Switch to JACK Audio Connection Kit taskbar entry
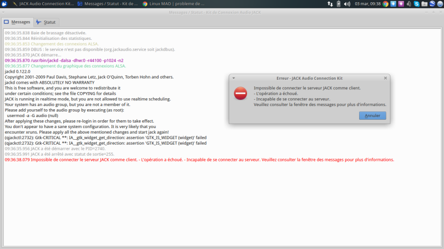Viewport: 444px width, 249px height. [43, 4]
